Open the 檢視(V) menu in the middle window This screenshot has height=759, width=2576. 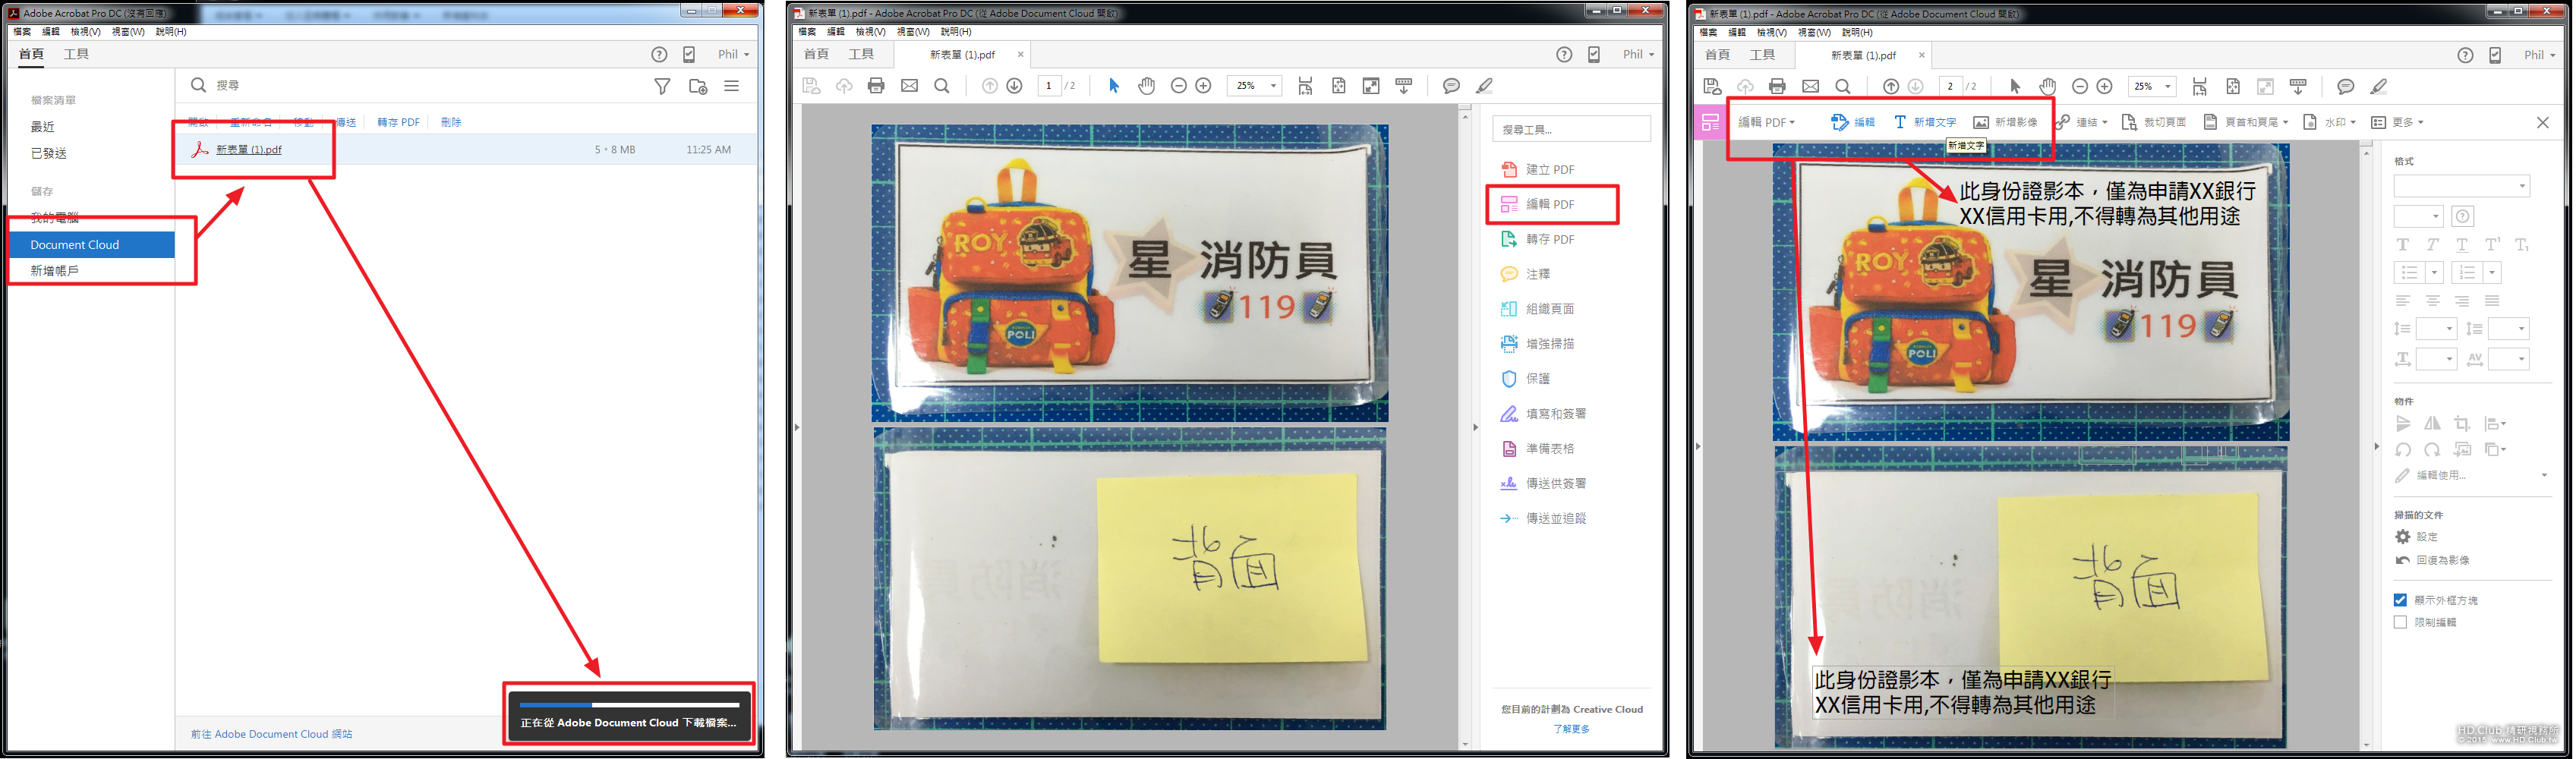click(x=870, y=32)
